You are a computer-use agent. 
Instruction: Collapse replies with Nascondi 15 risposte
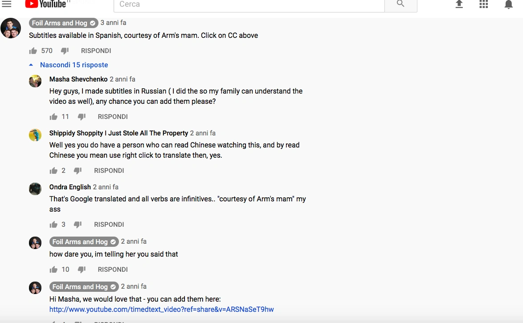74,65
